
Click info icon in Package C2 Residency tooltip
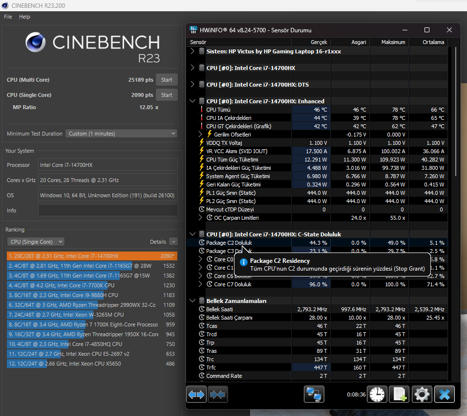(243, 262)
